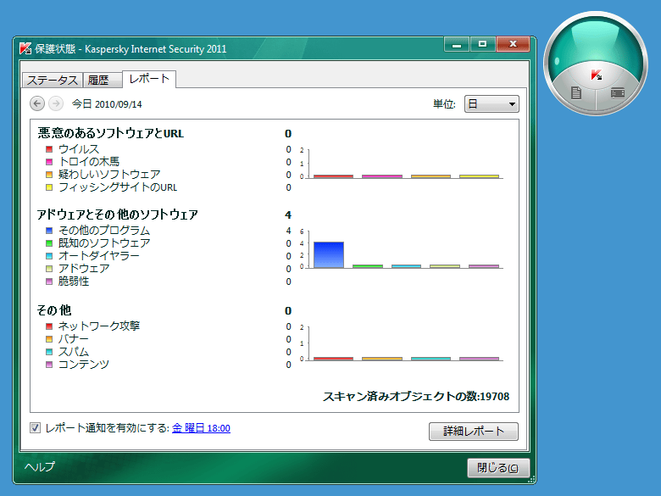Click the 詳細レポート button
Screen dimensions: 661x496
click(474, 431)
